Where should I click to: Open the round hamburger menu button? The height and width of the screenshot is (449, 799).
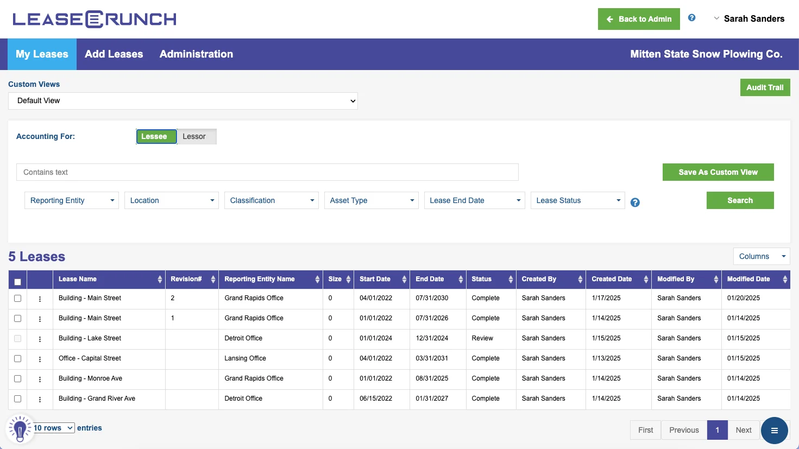(775, 431)
